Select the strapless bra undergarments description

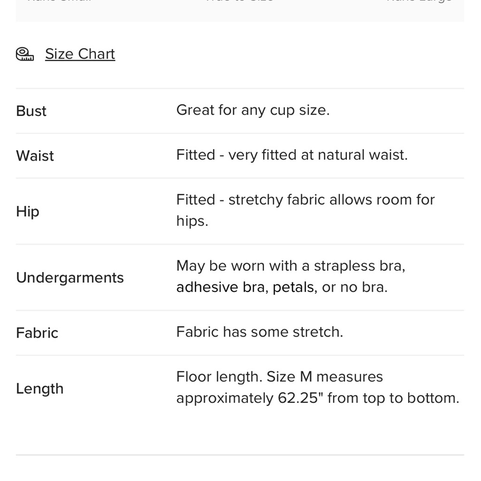(x=291, y=277)
